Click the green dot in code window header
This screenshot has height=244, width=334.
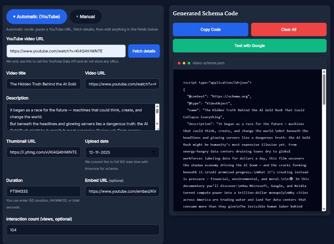tap(189, 63)
